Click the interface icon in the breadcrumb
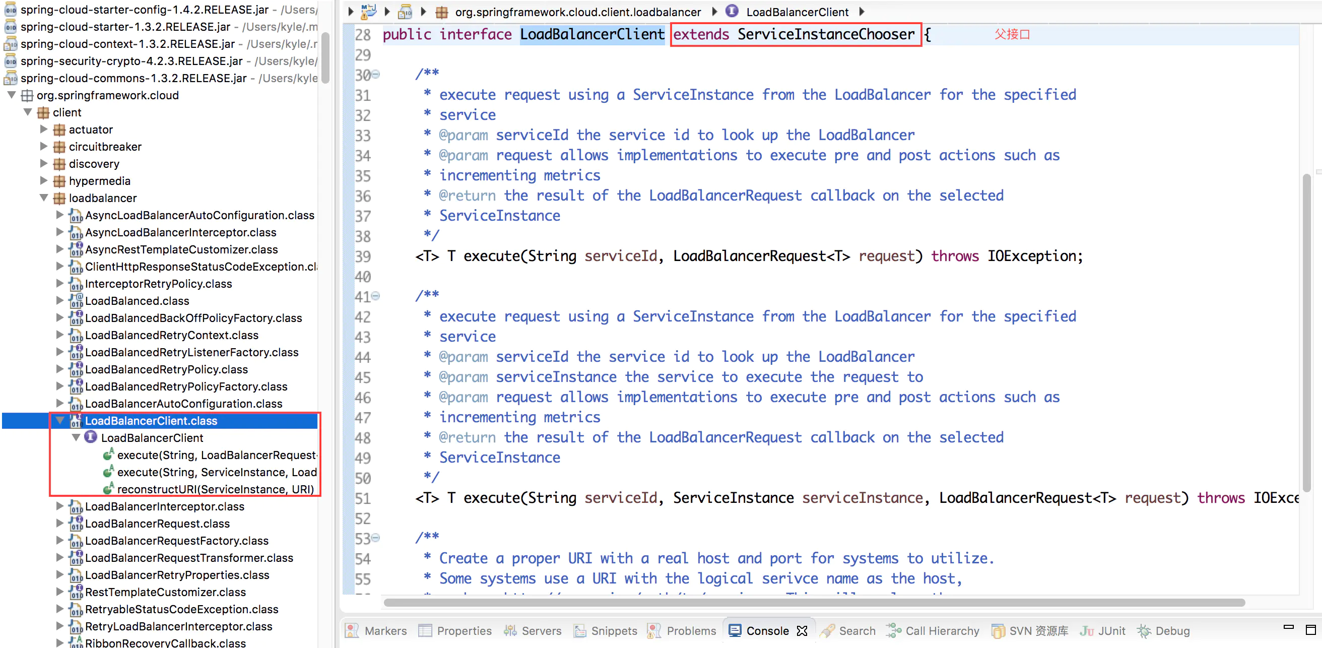 [732, 11]
